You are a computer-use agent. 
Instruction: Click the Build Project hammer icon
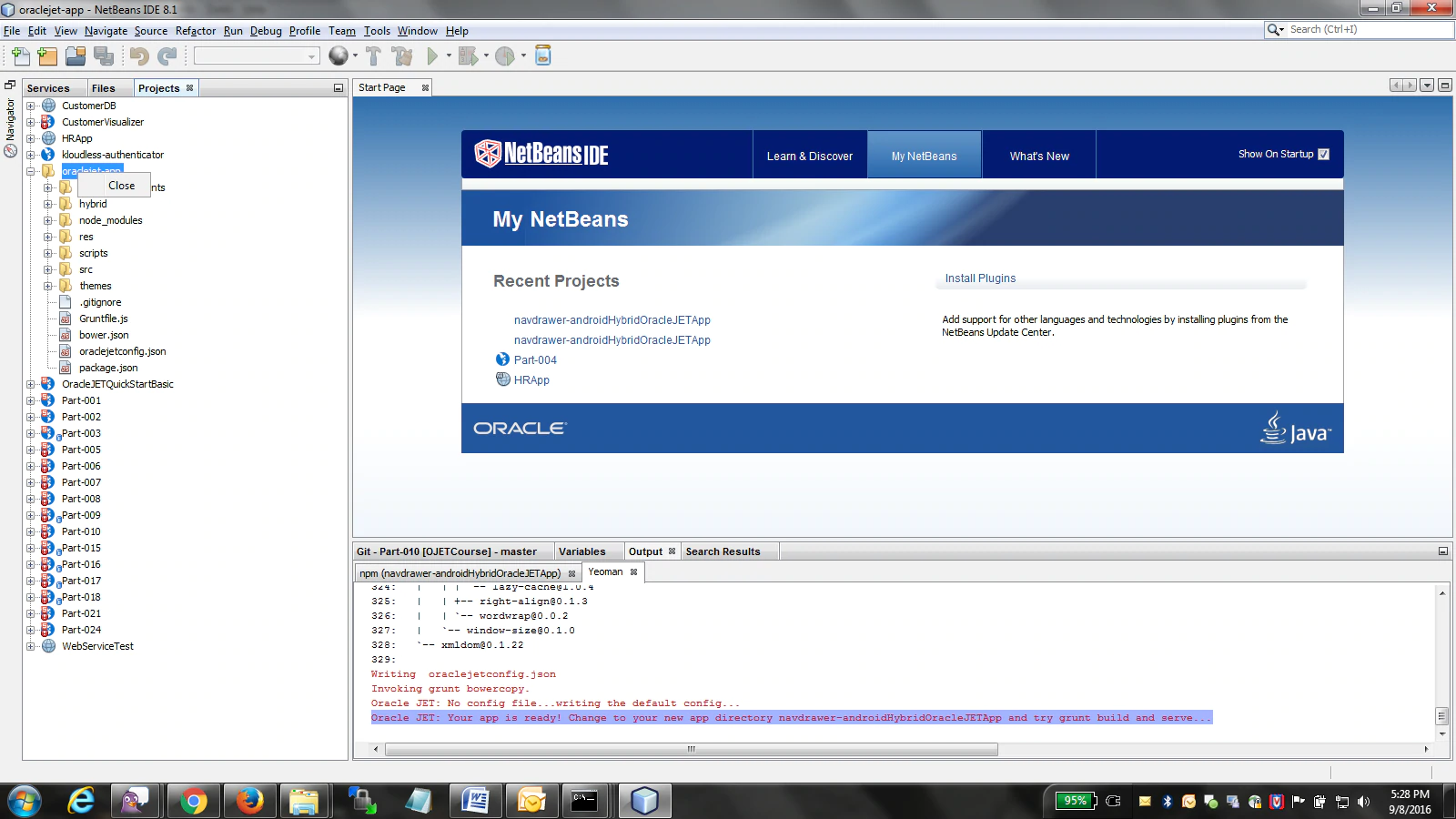tap(373, 56)
